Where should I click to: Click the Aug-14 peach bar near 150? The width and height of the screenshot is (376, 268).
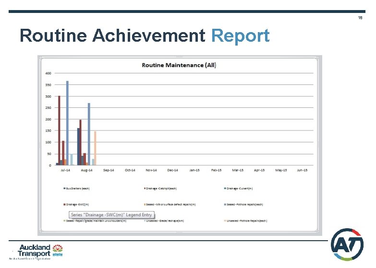click(x=95, y=148)
